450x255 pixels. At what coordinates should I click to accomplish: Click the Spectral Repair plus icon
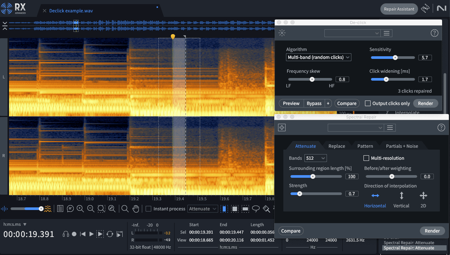(x=282, y=127)
